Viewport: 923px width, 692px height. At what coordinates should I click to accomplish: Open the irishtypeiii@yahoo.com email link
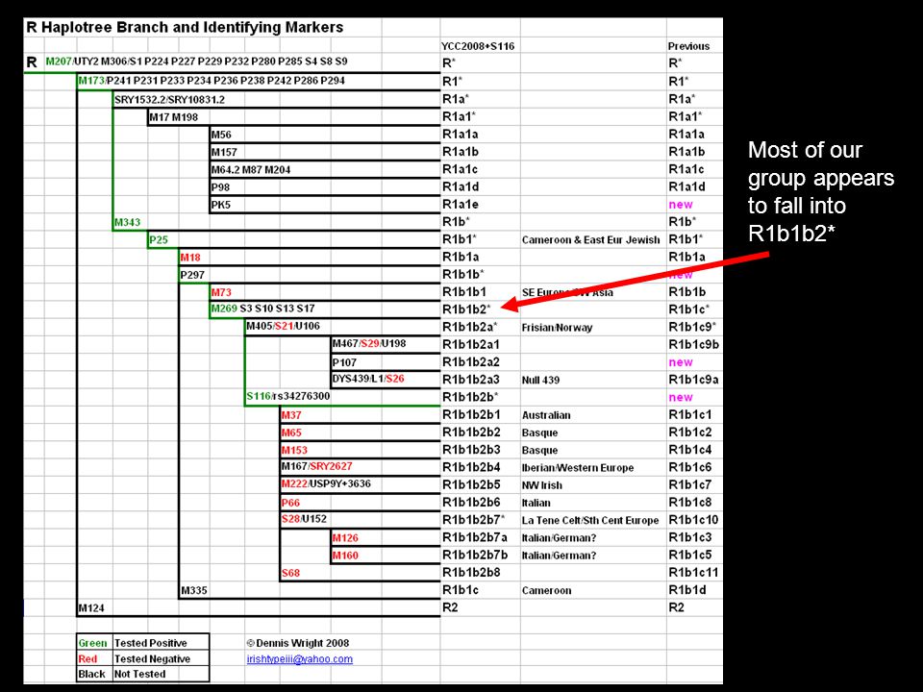click(x=300, y=659)
